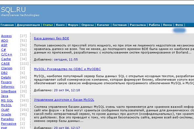The width and height of the screenshot is (194, 129).
Task: Open the Гостевая page
Action: coord(119,25)
